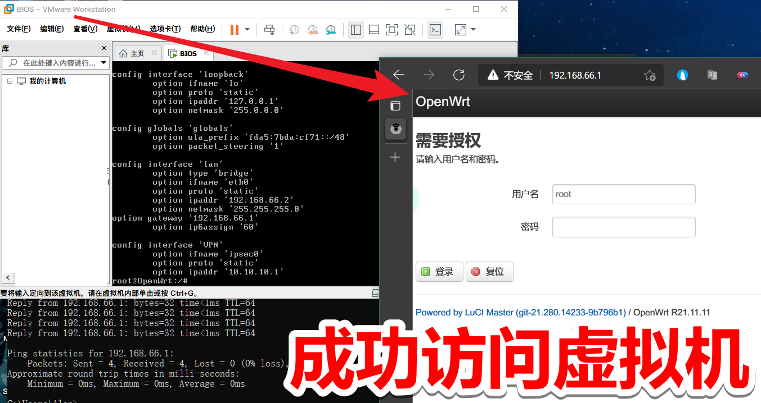Click the stretch guest display icon
This screenshot has height=403, width=761.
pyautogui.click(x=461, y=30)
